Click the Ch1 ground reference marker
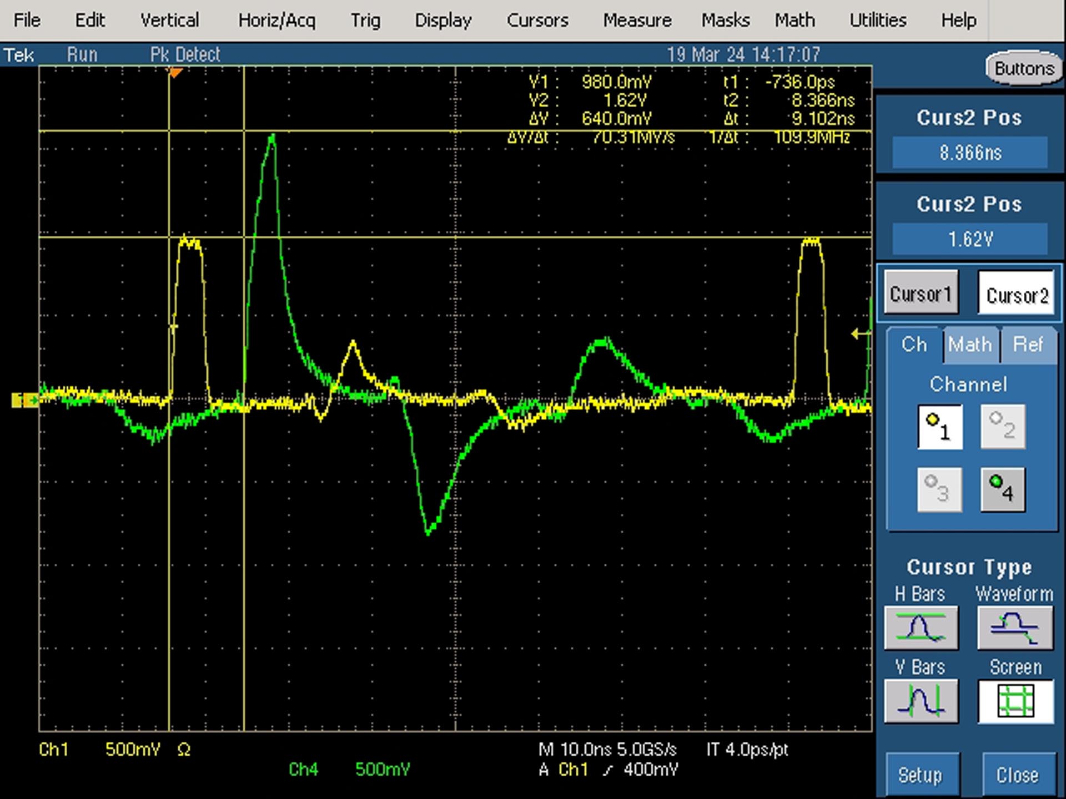This screenshot has width=1066, height=799. tap(24, 400)
